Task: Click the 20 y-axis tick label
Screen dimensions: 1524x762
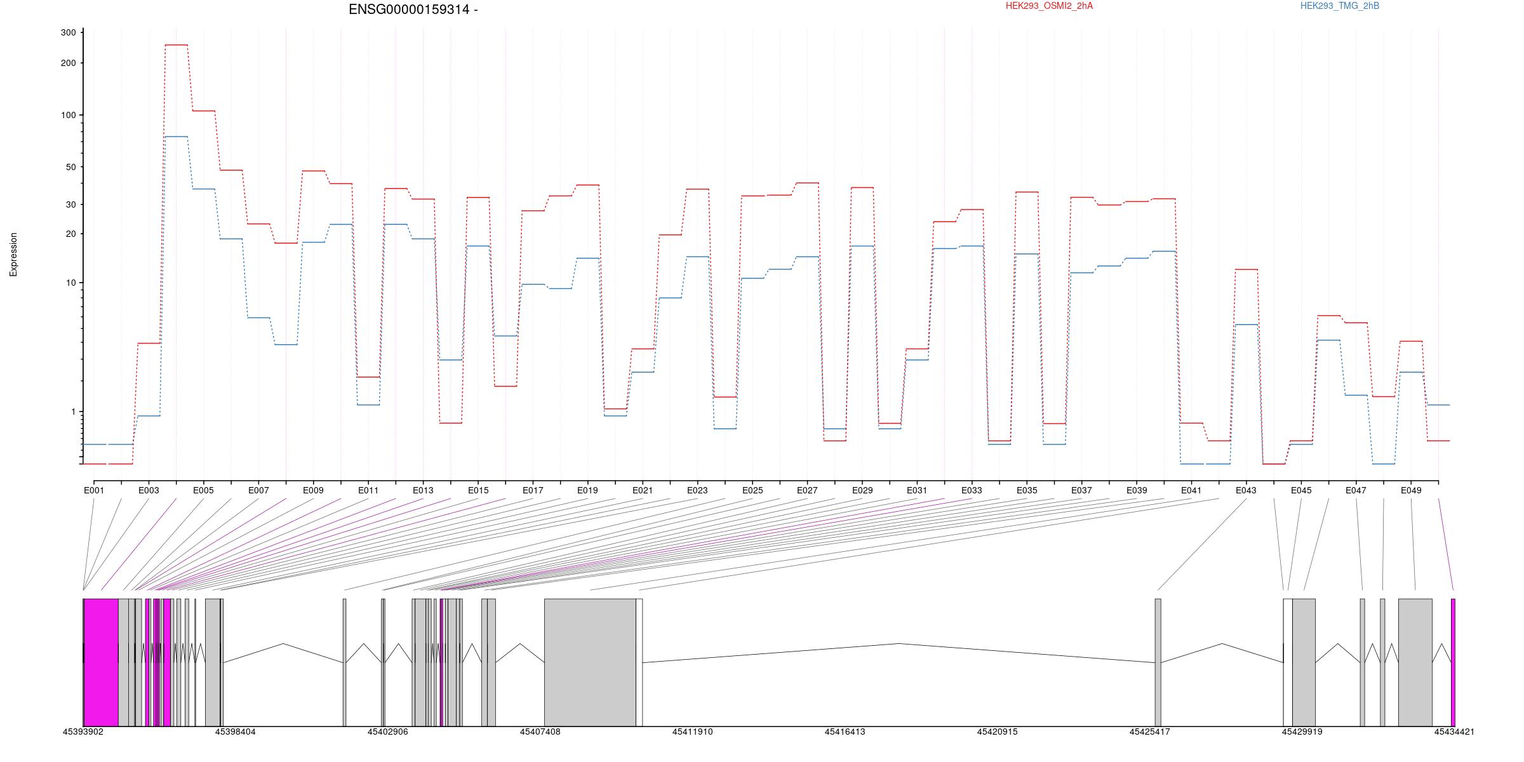Action: point(70,234)
